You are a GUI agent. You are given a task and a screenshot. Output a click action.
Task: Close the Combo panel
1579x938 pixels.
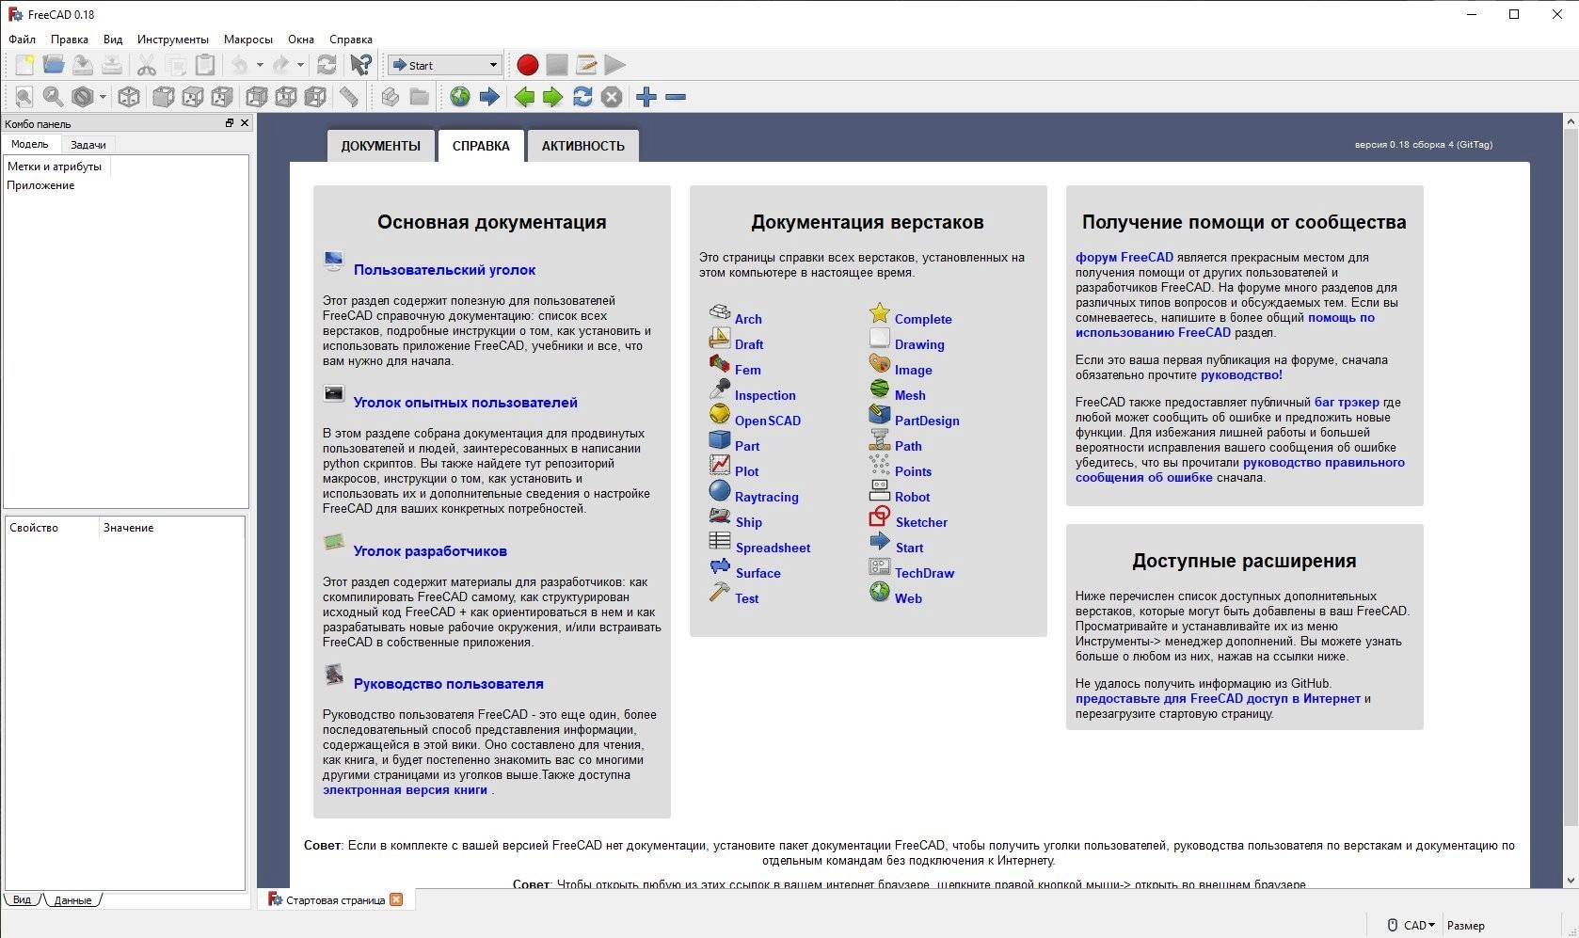pos(245,123)
